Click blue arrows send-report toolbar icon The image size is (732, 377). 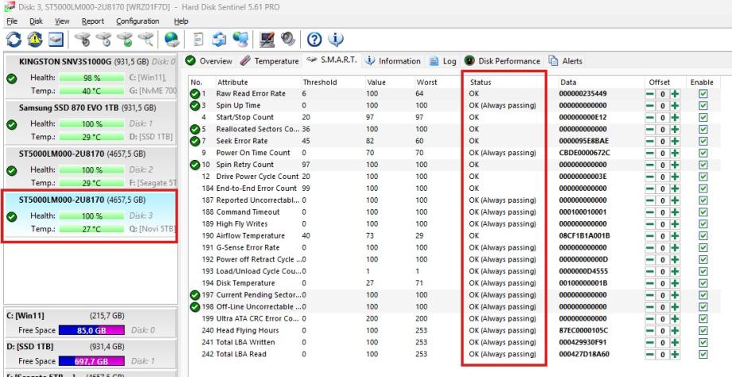(x=220, y=39)
